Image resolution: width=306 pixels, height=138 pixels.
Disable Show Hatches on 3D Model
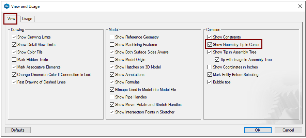click(x=112, y=67)
